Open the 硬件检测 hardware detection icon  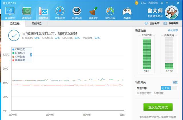(x=27, y=13)
